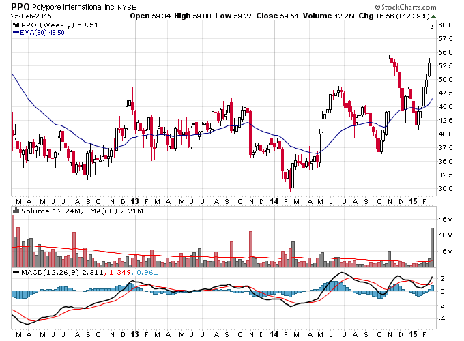This screenshot has width=464, height=341.
Task: Click the 13 year label under price panel
Action: (x=134, y=201)
